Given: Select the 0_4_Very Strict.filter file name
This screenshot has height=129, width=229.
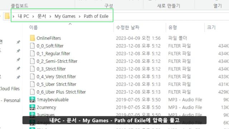Looking at the screenshot, I should tap(56, 77).
